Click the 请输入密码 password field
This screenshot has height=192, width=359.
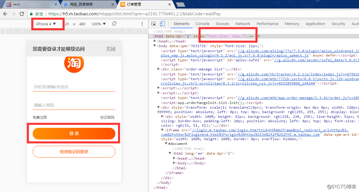point(74,105)
